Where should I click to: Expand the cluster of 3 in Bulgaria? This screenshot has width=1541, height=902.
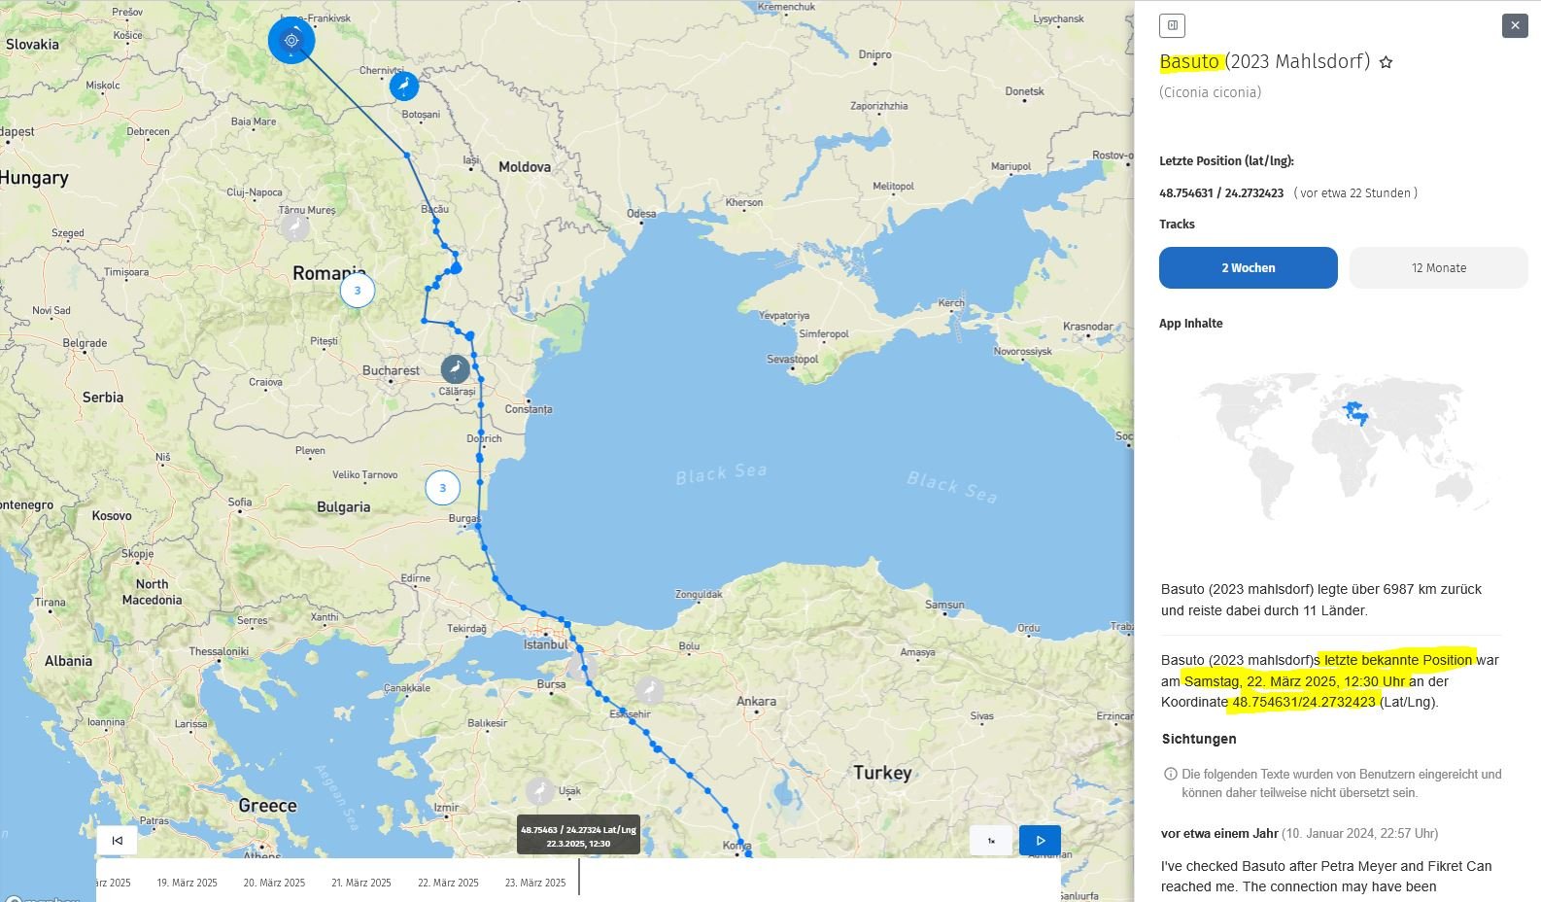click(x=443, y=488)
